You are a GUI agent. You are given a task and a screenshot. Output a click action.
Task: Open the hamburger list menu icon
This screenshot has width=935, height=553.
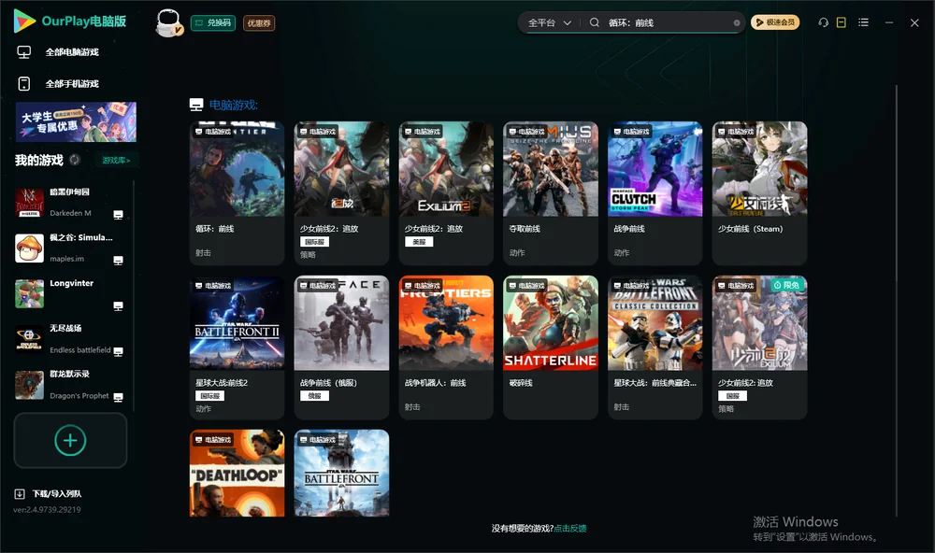(863, 22)
